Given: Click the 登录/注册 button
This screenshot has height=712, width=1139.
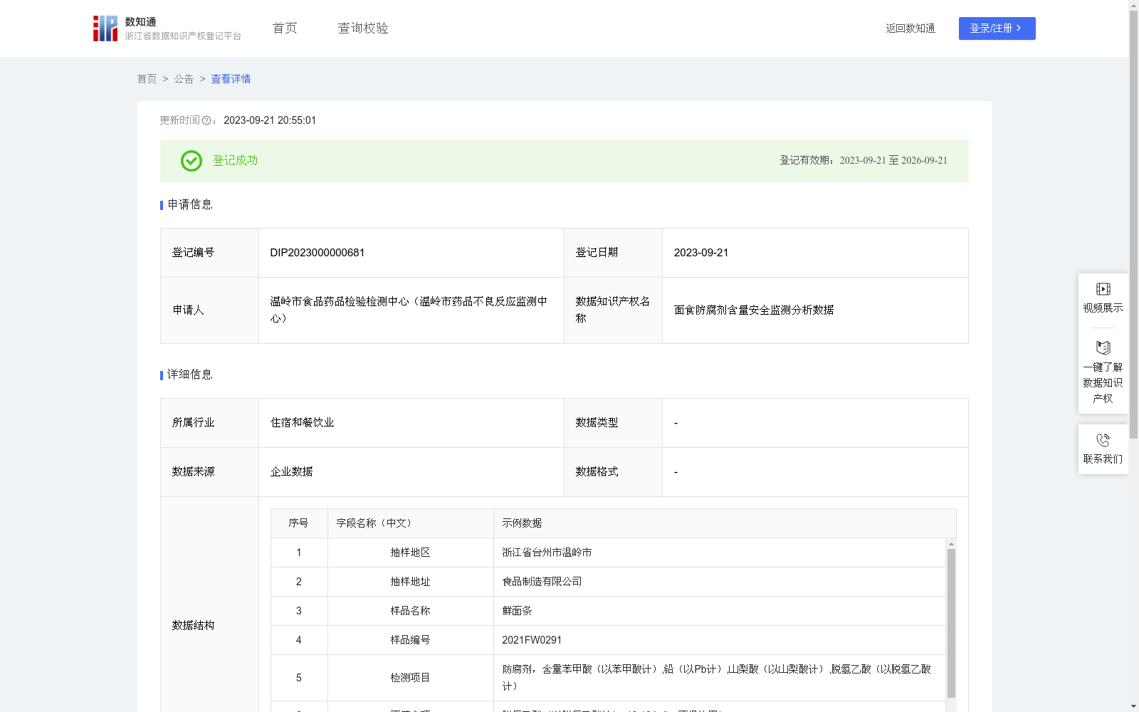Looking at the screenshot, I should pyautogui.click(x=997, y=28).
